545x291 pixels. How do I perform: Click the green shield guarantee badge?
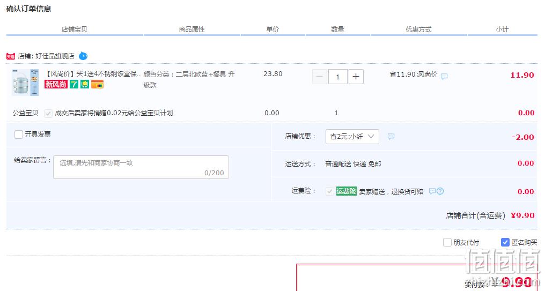[x=85, y=84]
